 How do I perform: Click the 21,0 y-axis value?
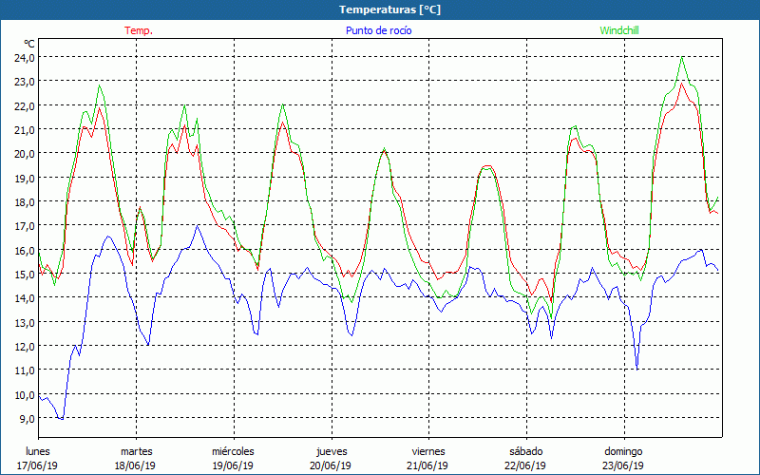25,130
